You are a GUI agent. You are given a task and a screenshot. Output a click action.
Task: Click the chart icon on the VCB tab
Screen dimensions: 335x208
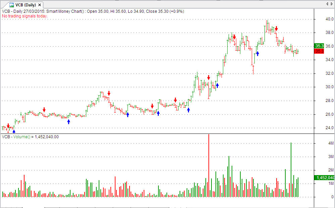click(11, 5)
